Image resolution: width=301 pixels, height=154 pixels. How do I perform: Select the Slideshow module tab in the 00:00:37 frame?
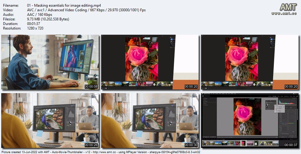(286, 96)
